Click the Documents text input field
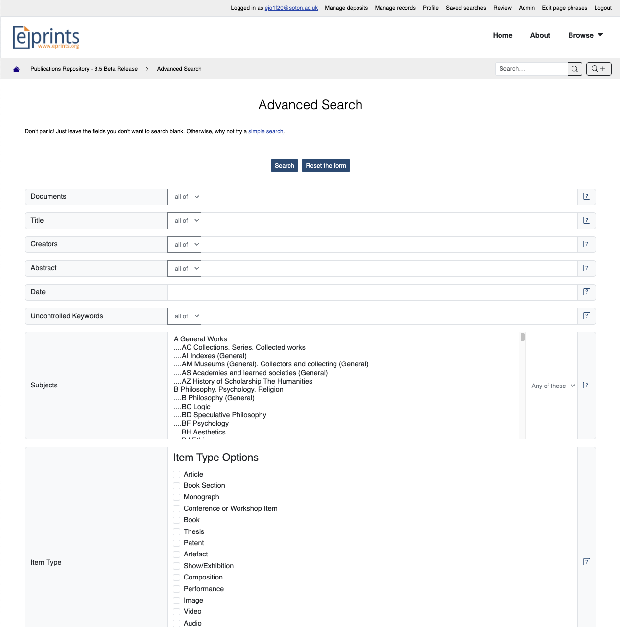The image size is (620, 627). pos(389,197)
